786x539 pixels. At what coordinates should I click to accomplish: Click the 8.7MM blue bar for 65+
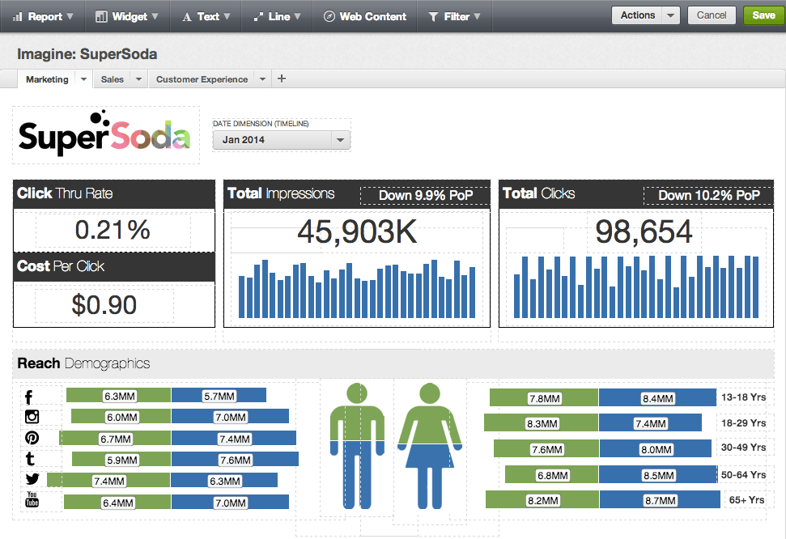[661, 499]
